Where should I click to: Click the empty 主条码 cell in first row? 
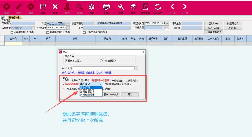click(13, 43)
